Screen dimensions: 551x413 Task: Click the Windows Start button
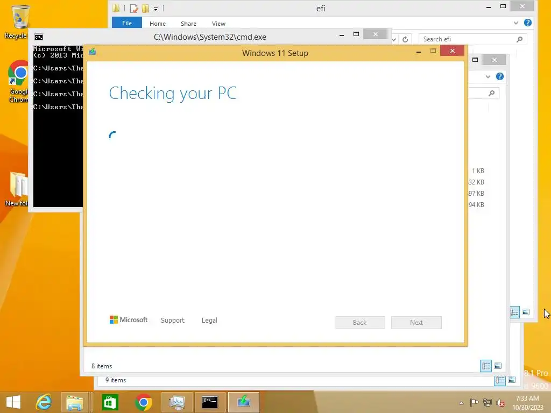pyautogui.click(x=13, y=402)
